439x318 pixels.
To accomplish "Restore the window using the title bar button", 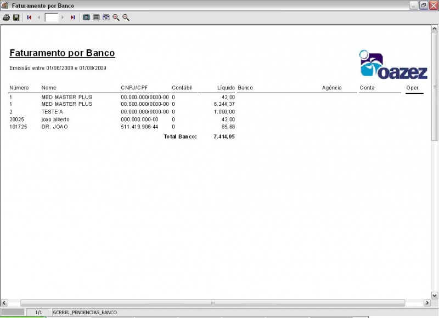I will pyautogui.click(x=424, y=5).
